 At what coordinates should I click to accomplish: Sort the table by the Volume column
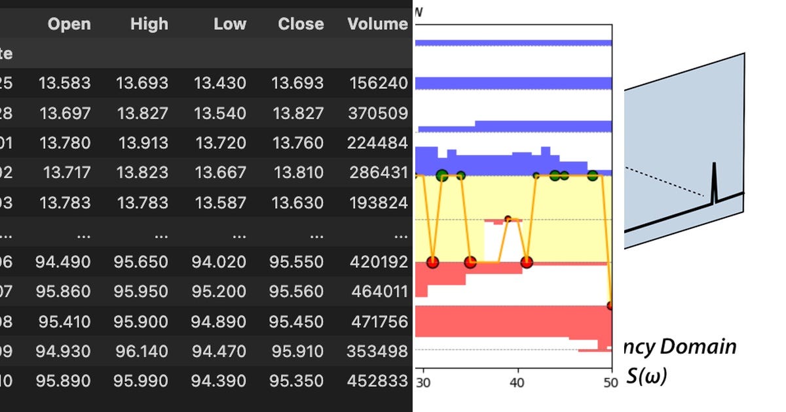tap(378, 24)
